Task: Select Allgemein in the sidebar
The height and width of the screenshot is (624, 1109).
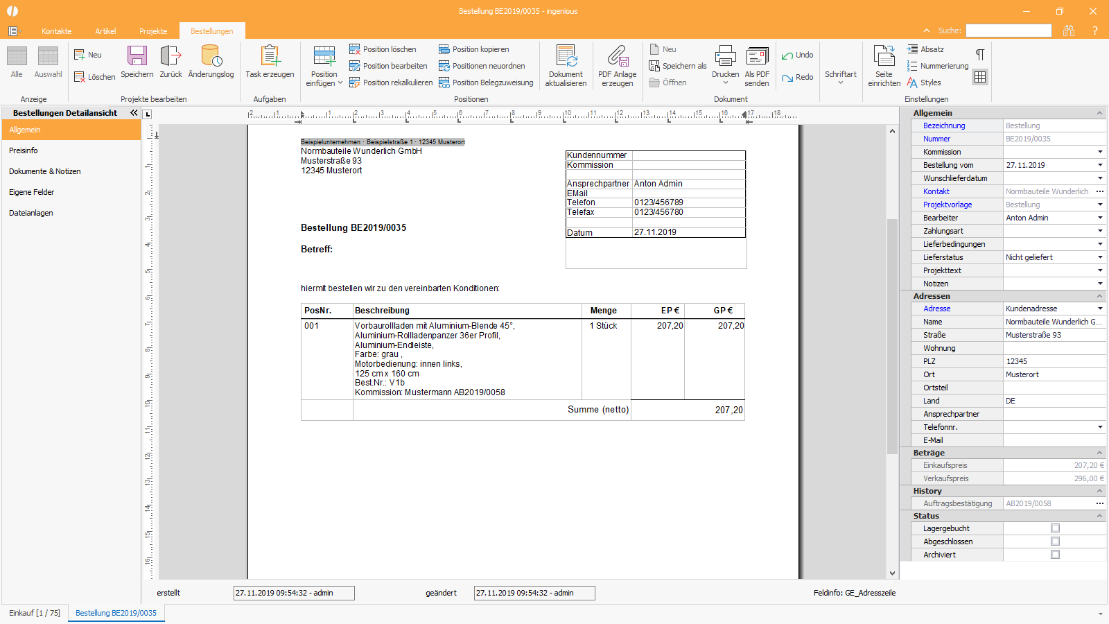Action: 71,130
